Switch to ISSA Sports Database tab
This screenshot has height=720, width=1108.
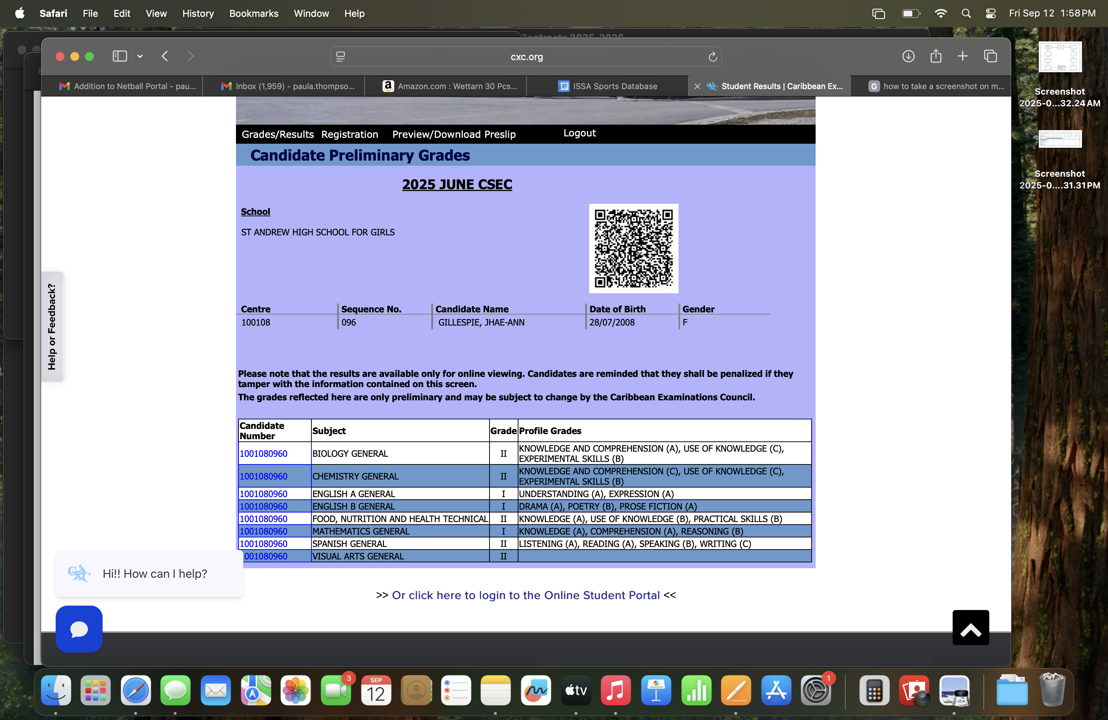point(607,86)
